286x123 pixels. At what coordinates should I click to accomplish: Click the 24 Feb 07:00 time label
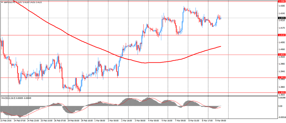[x=19, y=121]
